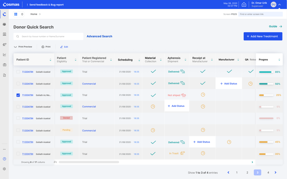Click the help question mark icon
This screenshot has width=287, height=179.
tap(4, 159)
